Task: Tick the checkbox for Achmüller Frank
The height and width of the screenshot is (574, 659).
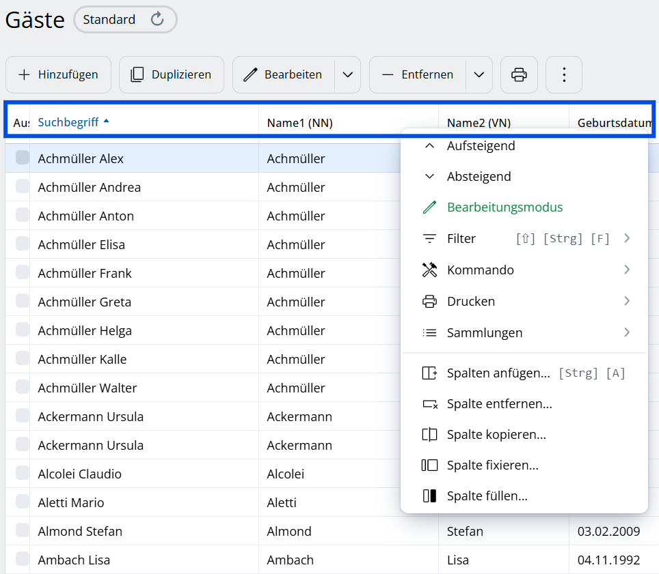Action: coord(23,272)
